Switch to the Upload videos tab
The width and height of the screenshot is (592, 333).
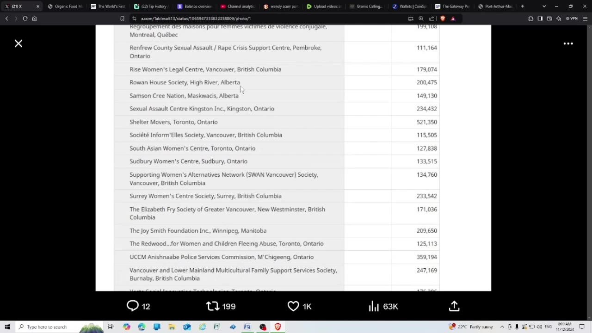(x=324, y=6)
